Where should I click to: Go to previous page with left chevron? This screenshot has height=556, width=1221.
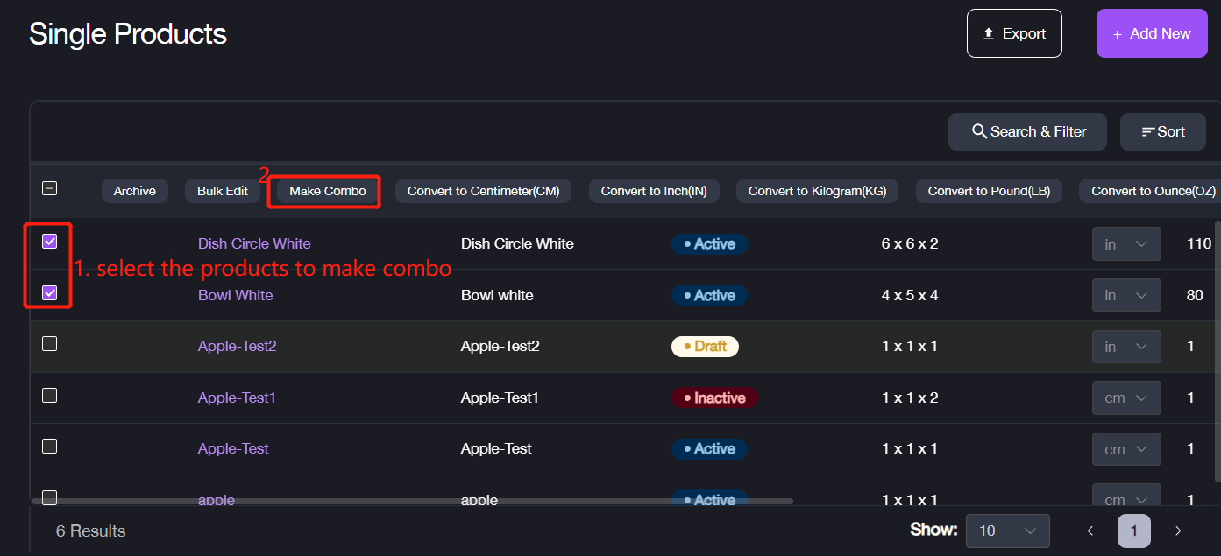(x=1090, y=531)
